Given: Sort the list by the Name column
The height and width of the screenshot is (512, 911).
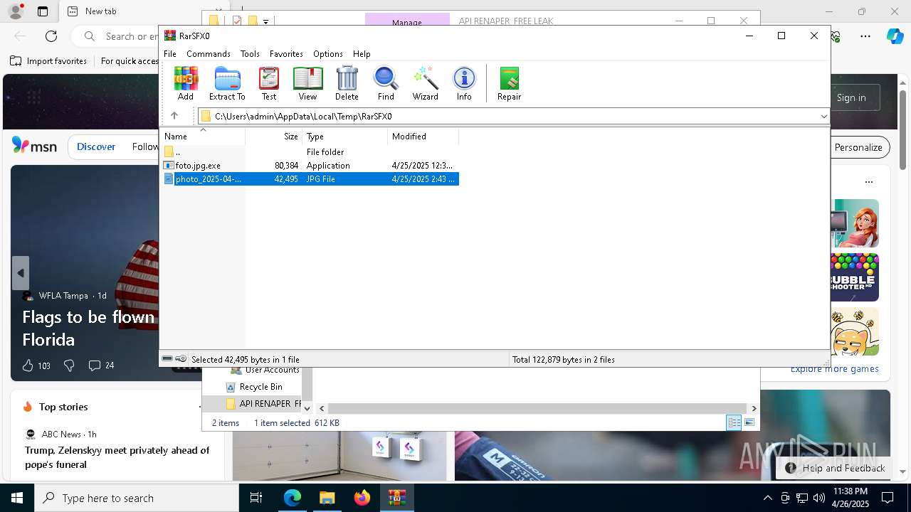Looking at the screenshot, I should 203,136.
